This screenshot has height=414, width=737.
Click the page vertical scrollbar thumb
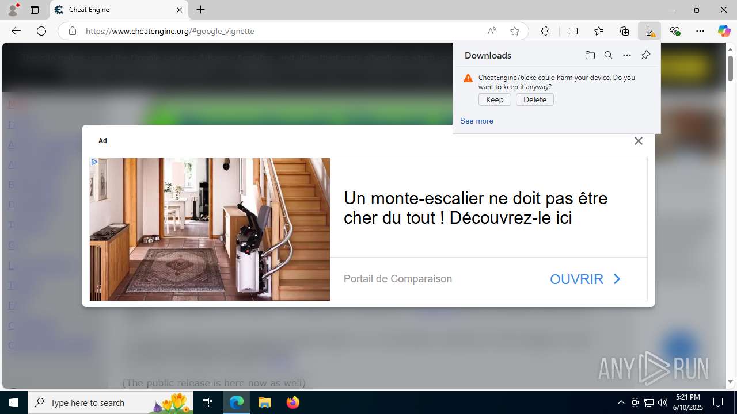coord(730,68)
